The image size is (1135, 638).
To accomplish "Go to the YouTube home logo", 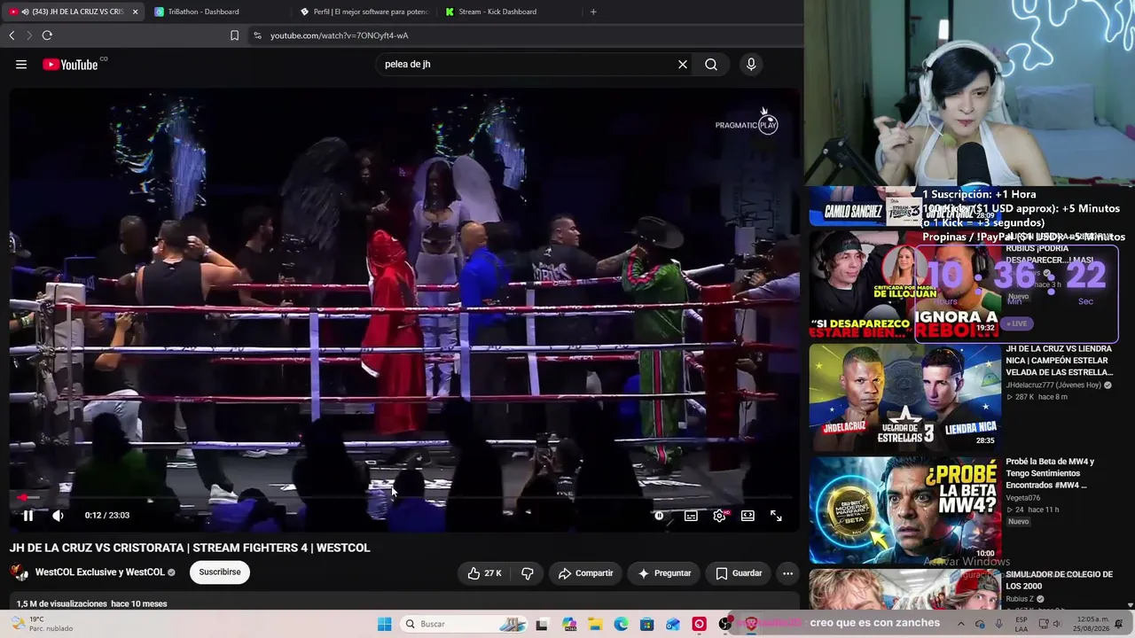I will [x=70, y=64].
